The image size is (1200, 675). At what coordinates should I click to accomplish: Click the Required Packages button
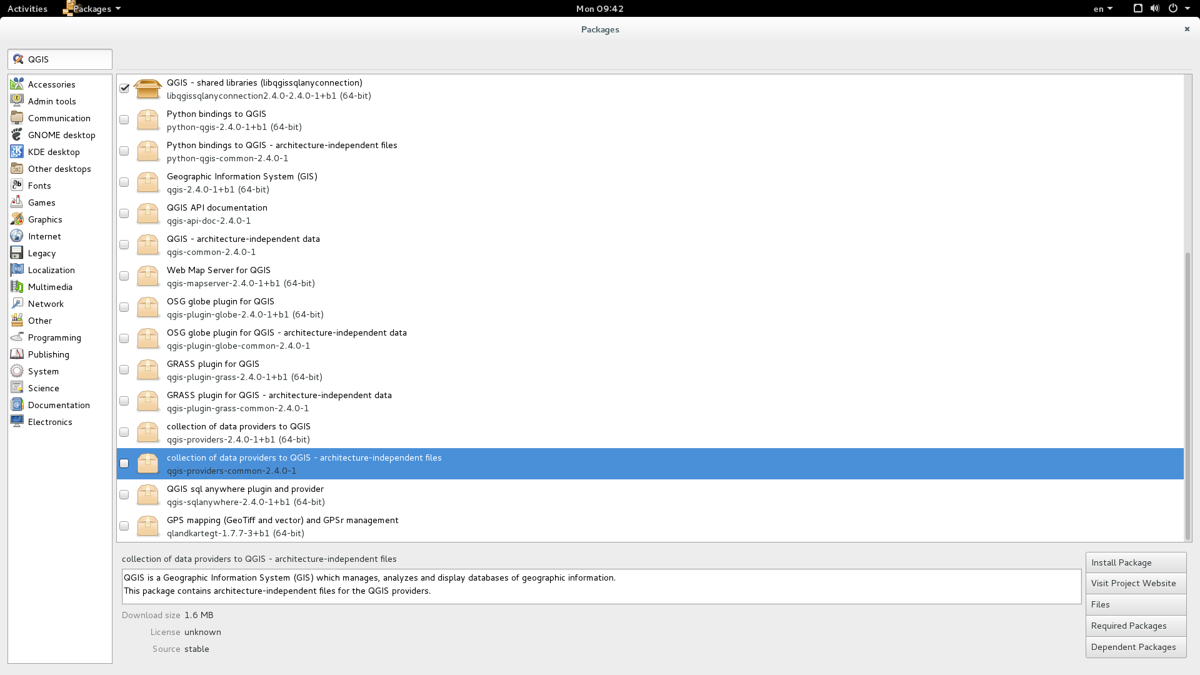pyautogui.click(x=1135, y=626)
